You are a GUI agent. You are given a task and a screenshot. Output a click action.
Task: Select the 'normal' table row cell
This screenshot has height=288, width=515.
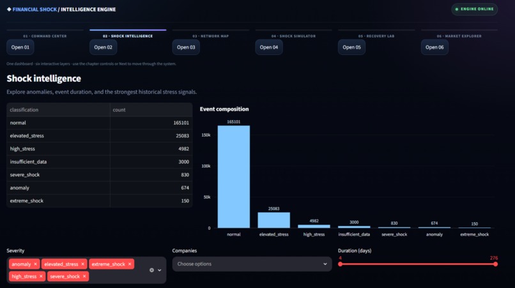pos(58,123)
